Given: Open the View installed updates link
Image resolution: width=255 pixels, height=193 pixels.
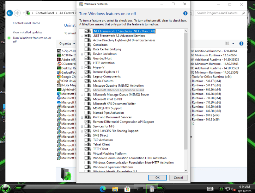Looking at the screenshot, I should point(28,32).
